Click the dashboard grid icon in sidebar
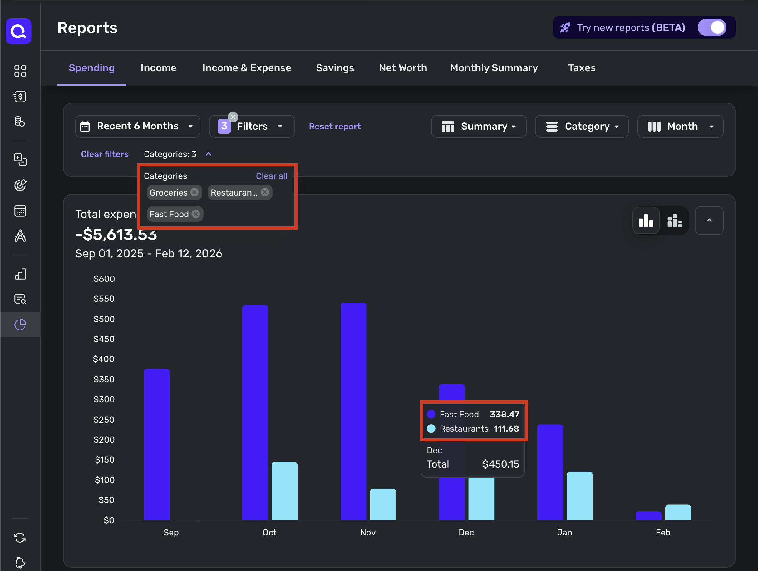Image resolution: width=758 pixels, height=571 pixels. tap(20, 71)
